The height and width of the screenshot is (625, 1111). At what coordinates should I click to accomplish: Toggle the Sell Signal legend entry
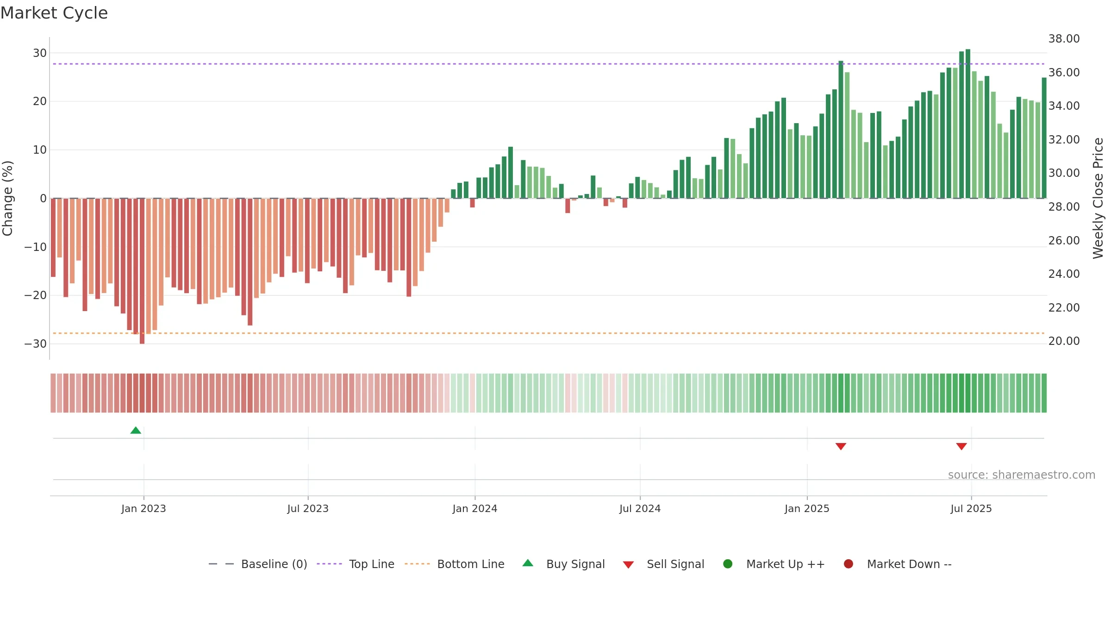(663, 564)
